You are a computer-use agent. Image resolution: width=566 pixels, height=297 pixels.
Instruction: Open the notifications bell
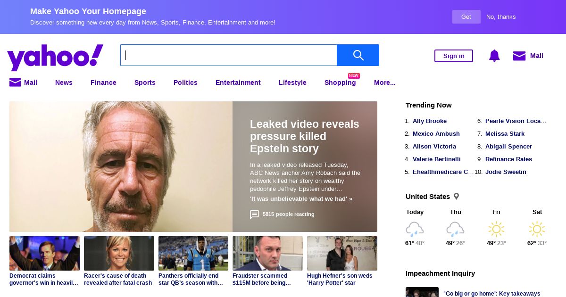494,56
